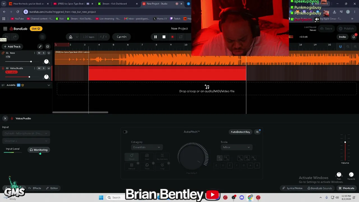This screenshot has height=202, width=359.
Task: Select the Duet AutoPitch preset
Action: click(147, 157)
